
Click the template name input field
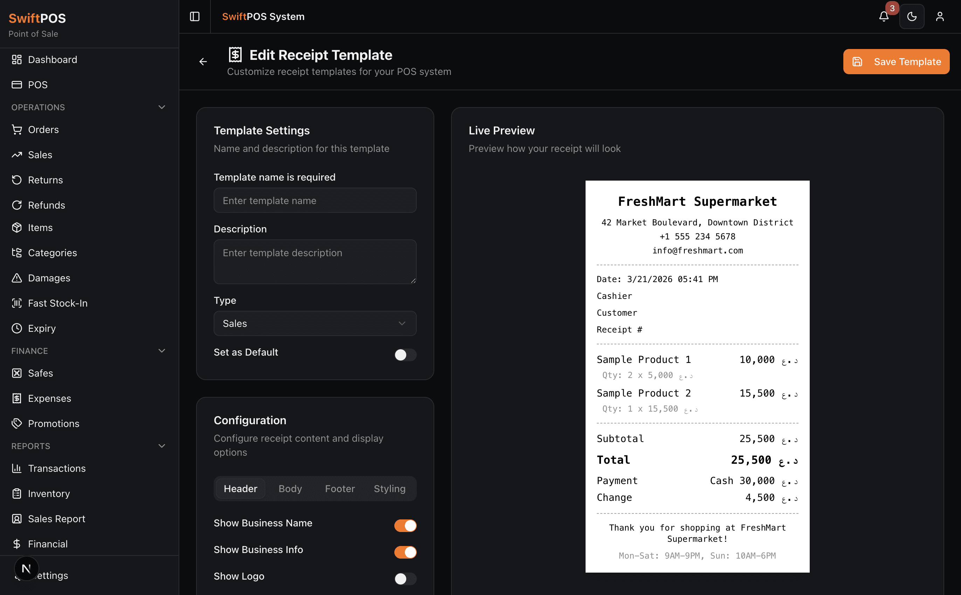click(314, 201)
